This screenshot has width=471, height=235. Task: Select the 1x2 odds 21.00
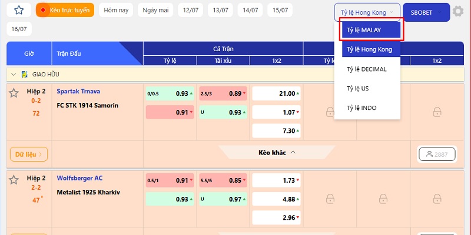[x=276, y=93]
